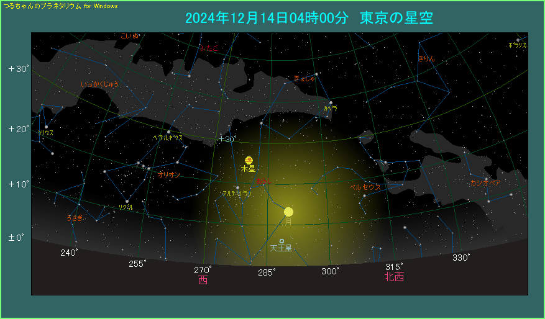Select the Uranus (天王星) marker
The image size is (545, 319).
click(x=282, y=241)
